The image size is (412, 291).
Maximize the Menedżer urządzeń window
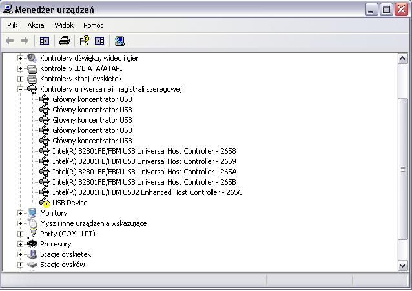386,10
